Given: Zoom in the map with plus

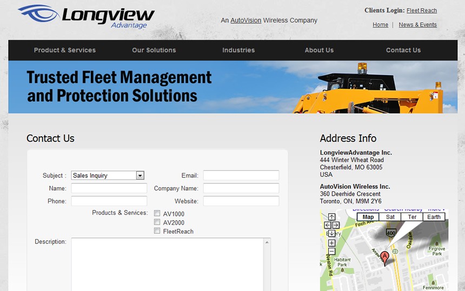Looking at the screenshot, I should pyautogui.click(x=331, y=243).
